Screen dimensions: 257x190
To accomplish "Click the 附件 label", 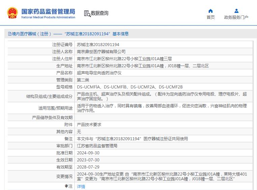I will pos(68,124).
